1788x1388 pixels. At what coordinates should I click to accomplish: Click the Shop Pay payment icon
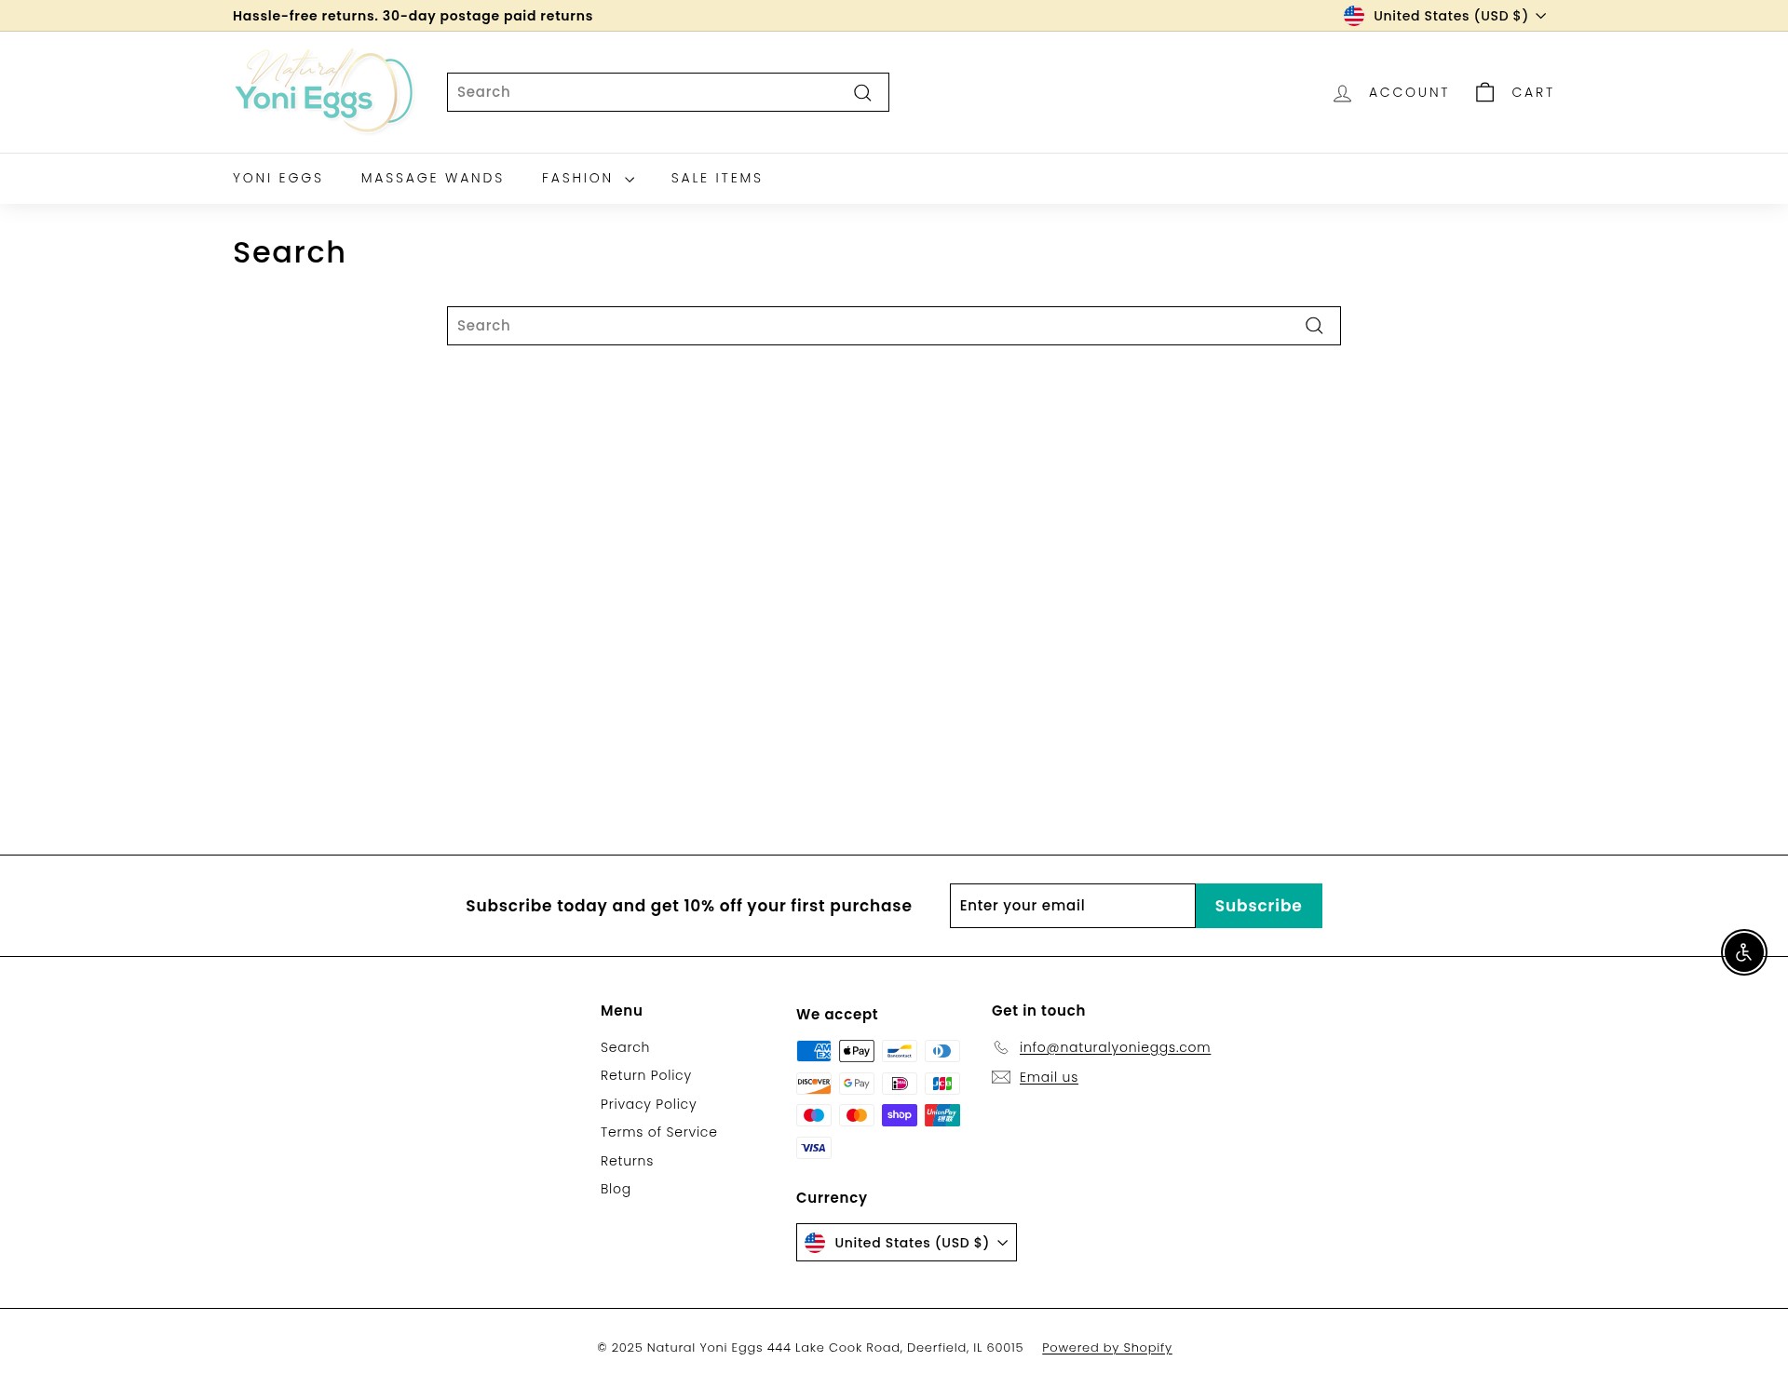[900, 1115]
